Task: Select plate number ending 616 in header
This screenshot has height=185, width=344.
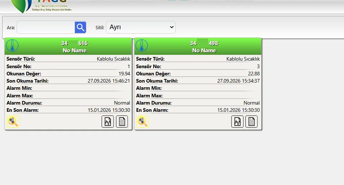Action: (x=74, y=43)
